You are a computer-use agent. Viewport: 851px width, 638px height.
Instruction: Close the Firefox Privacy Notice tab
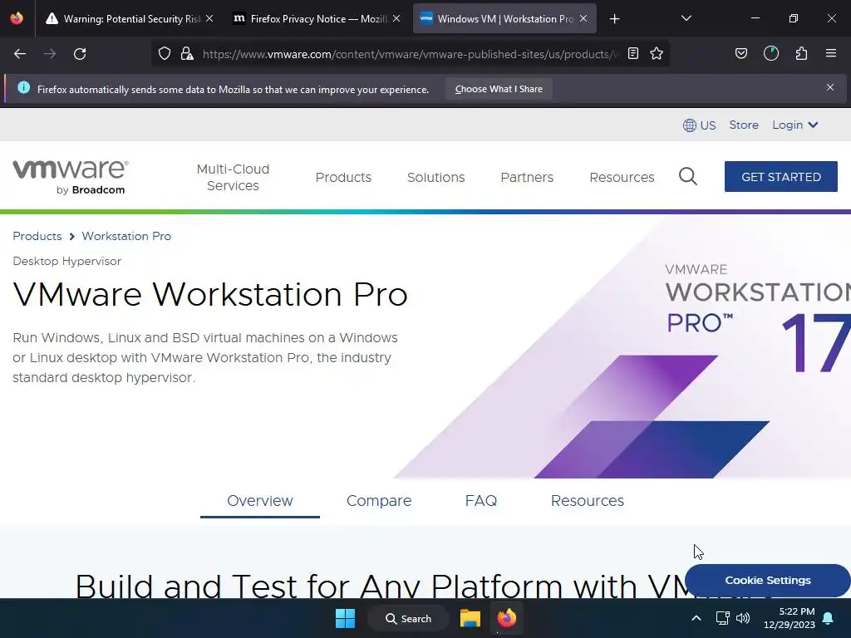click(396, 19)
